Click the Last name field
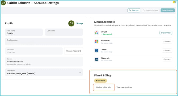 64,32
